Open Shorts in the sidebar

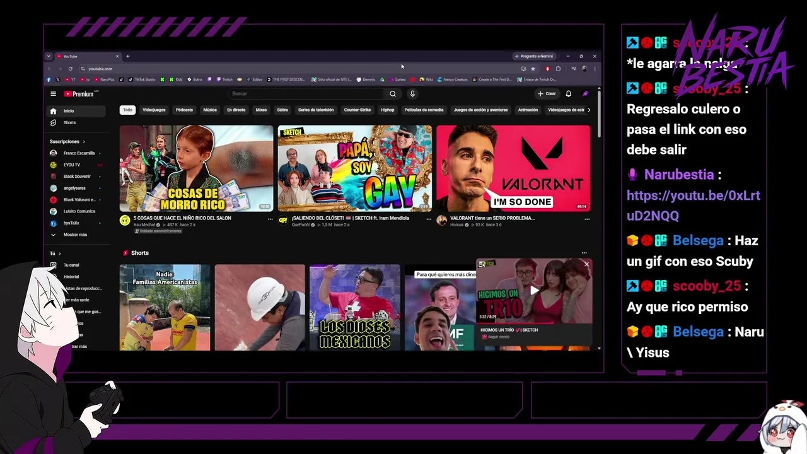point(77,122)
